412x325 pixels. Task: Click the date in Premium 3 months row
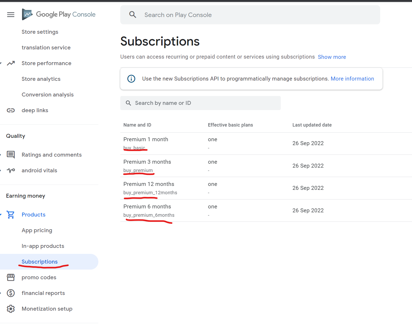coord(308,166)
